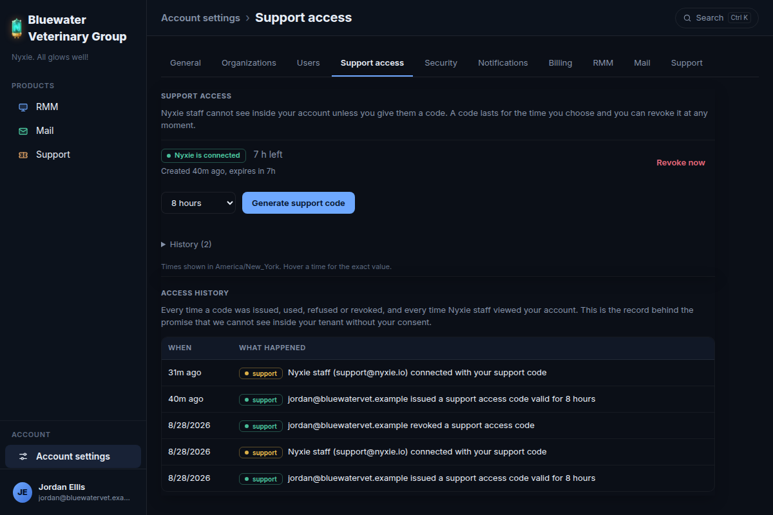This screenshot has height=515, width=773.
Task: Click the WHEN column header
Action: click(x=180, y=348)
